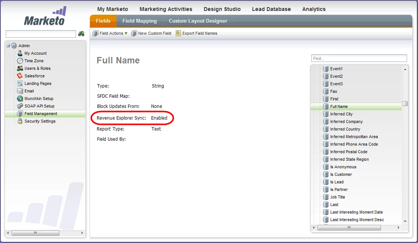Image resolution: width=418 pixels, height=243 pixels.
Task: Select Inferred State Region field
Action: click(350, 159)
